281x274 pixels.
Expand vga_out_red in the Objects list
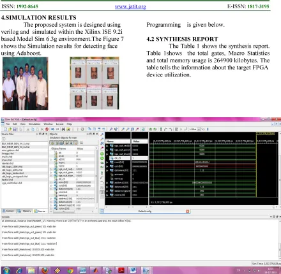pyautogui.click(x=51, y=169)
